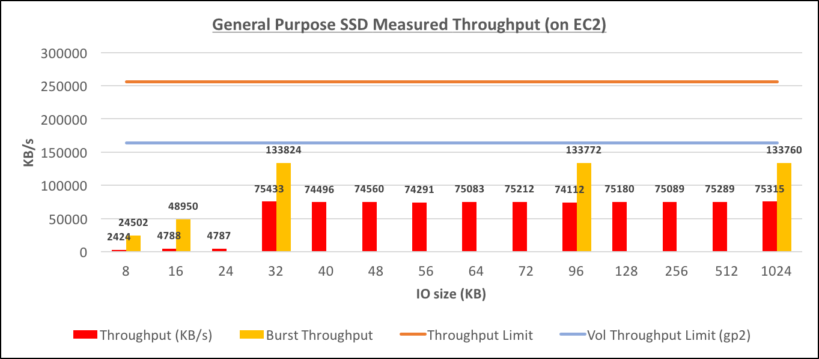Click the red throughput bar at IO size 128
This screenshot has height=359, width=819.
pyautogui.click(x=620, y=227)
